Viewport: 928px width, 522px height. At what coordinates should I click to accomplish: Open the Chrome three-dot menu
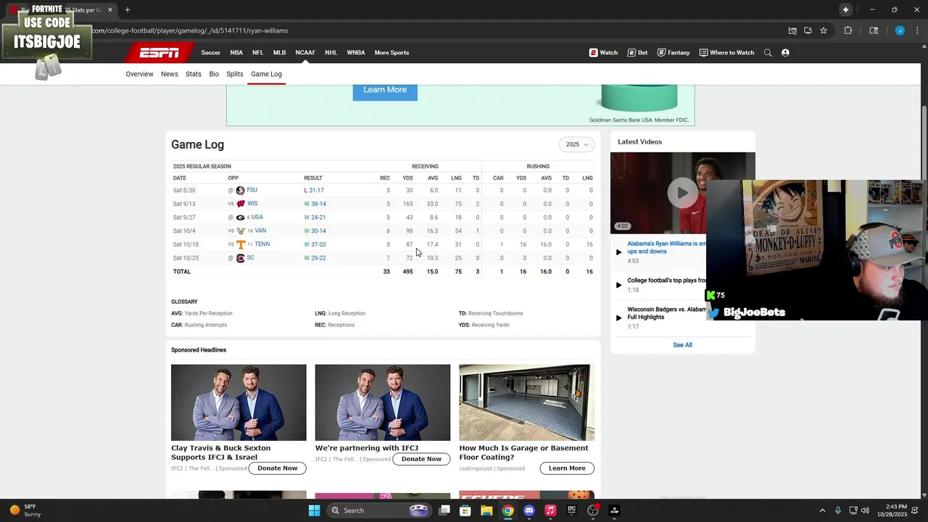point(916,30)
